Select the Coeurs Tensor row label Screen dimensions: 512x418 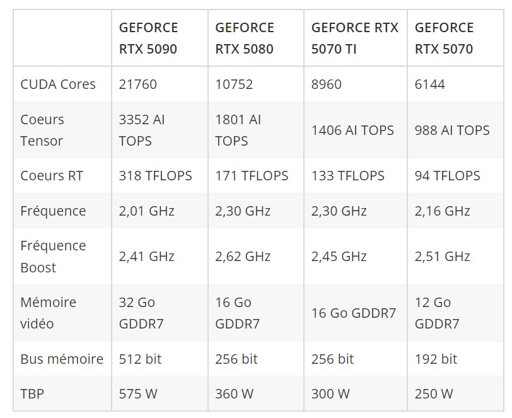pyautogui.click(x=42, y=131)
